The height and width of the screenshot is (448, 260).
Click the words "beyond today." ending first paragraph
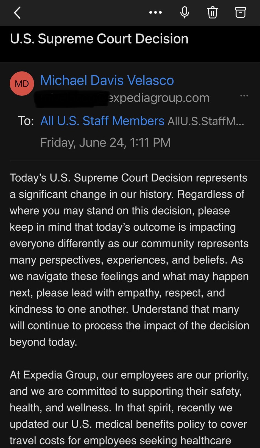point(43,342)
